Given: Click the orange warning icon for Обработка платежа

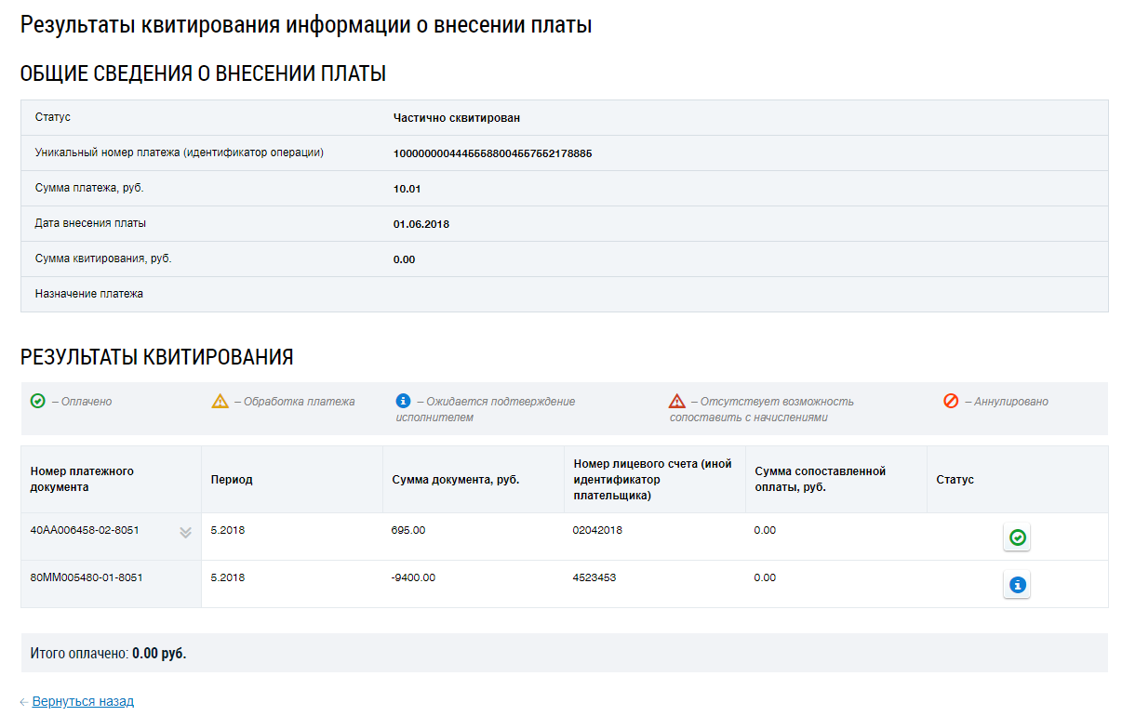Looking at the screenshot, I should click(x=220, y=402).
